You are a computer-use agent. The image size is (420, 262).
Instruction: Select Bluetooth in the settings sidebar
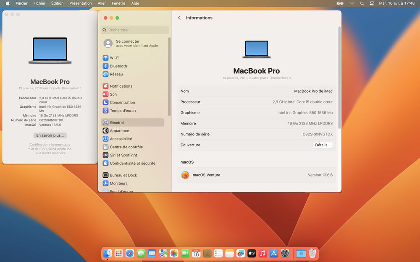click(x=118, y=66)
